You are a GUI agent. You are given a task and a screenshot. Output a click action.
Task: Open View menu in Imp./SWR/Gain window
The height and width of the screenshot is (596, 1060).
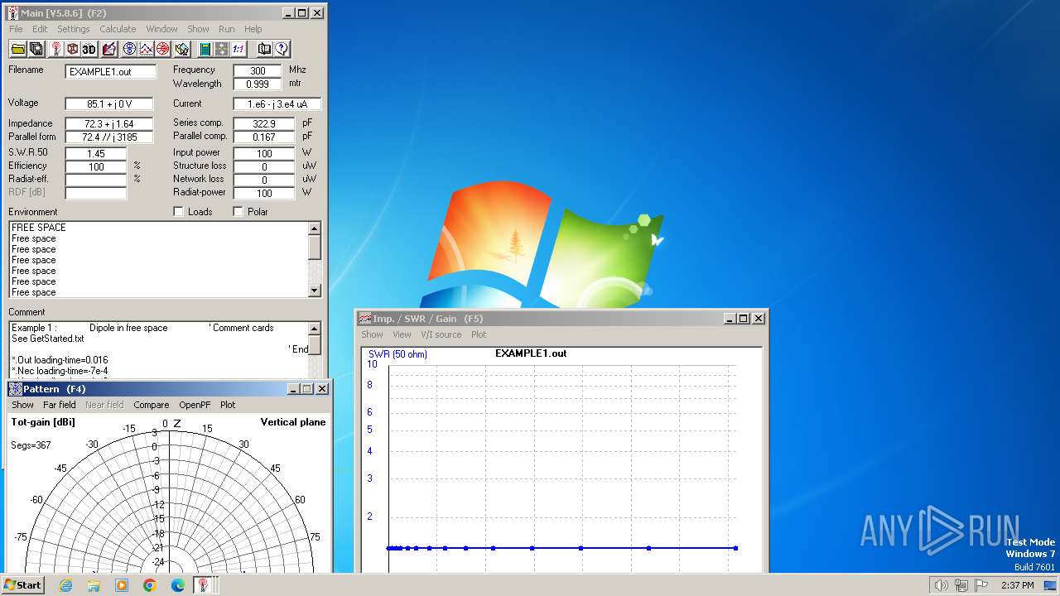(x=402, y=334)
